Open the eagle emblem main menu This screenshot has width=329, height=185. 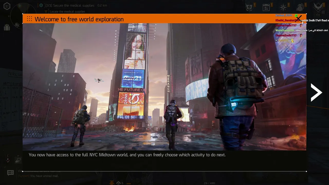pos(319,7)
